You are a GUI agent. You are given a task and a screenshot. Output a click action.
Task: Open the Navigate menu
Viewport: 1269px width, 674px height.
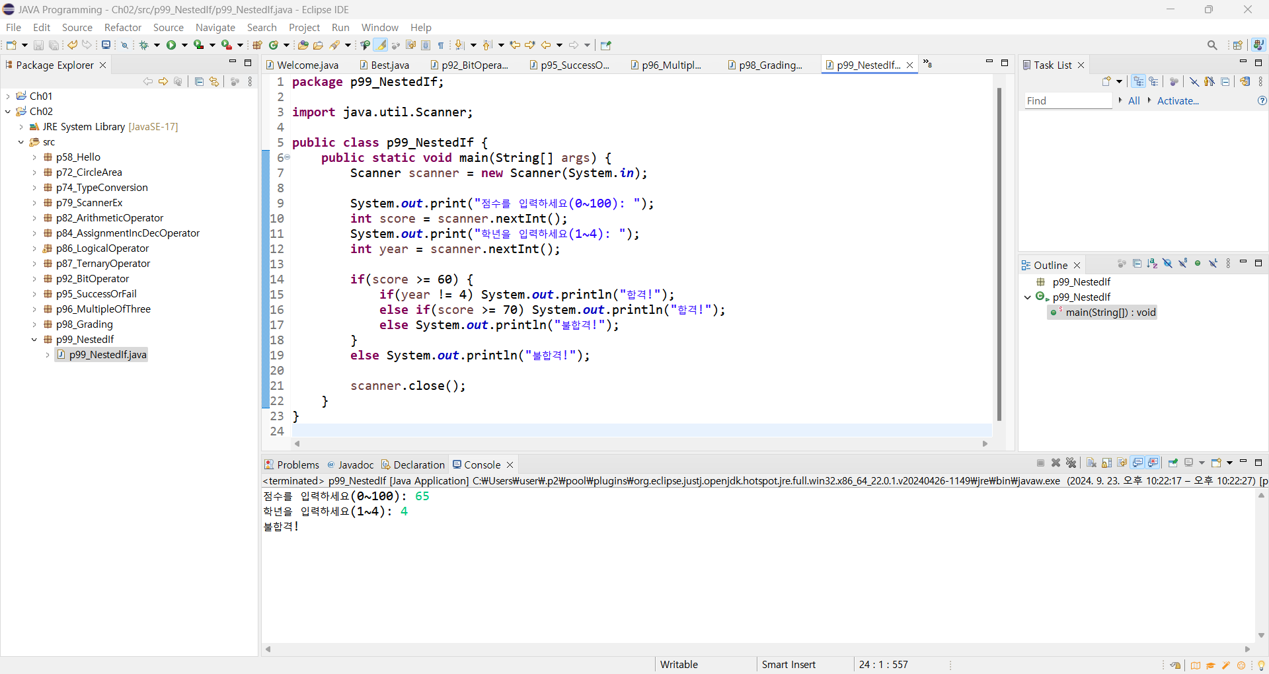click(x=215, y=27)
